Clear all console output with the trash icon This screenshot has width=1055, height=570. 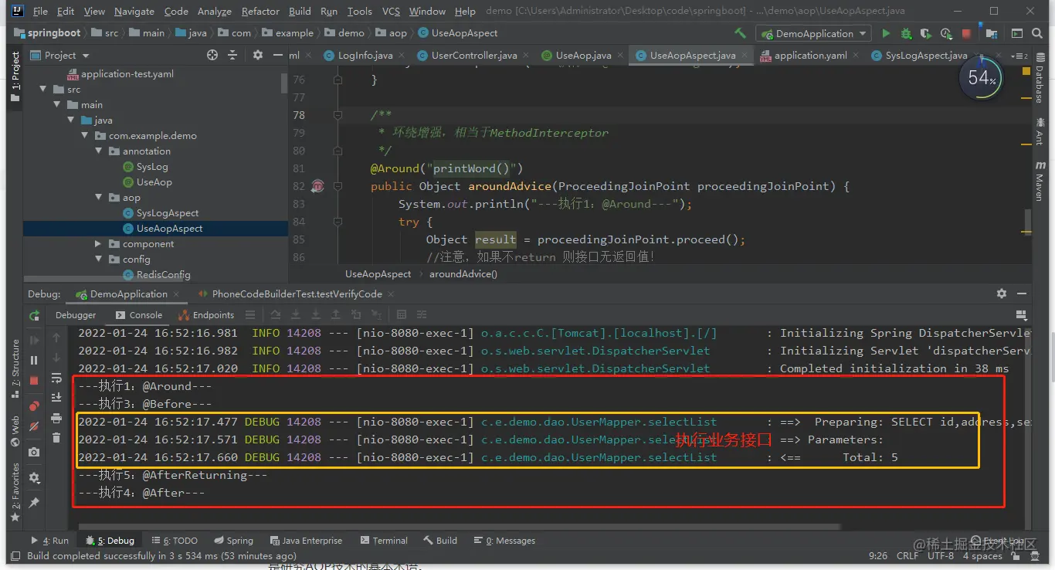[x=56, y=438]
